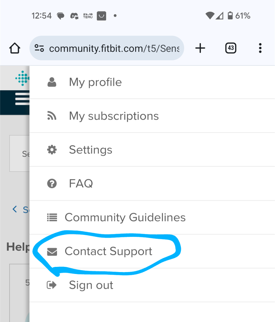Viewport: 275px width, 322px height.
Task: Tap the browser home icon
Action: coord(15,48)
